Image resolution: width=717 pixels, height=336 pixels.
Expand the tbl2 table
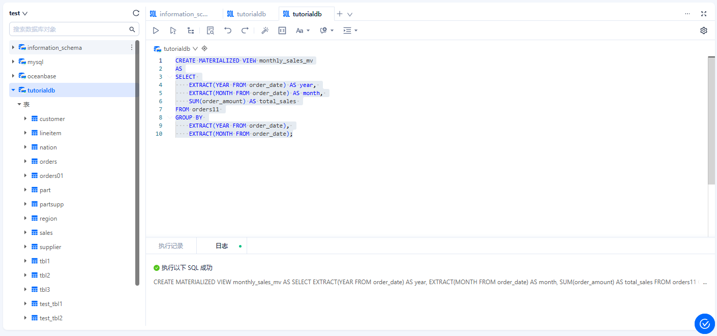click(25, 275)
